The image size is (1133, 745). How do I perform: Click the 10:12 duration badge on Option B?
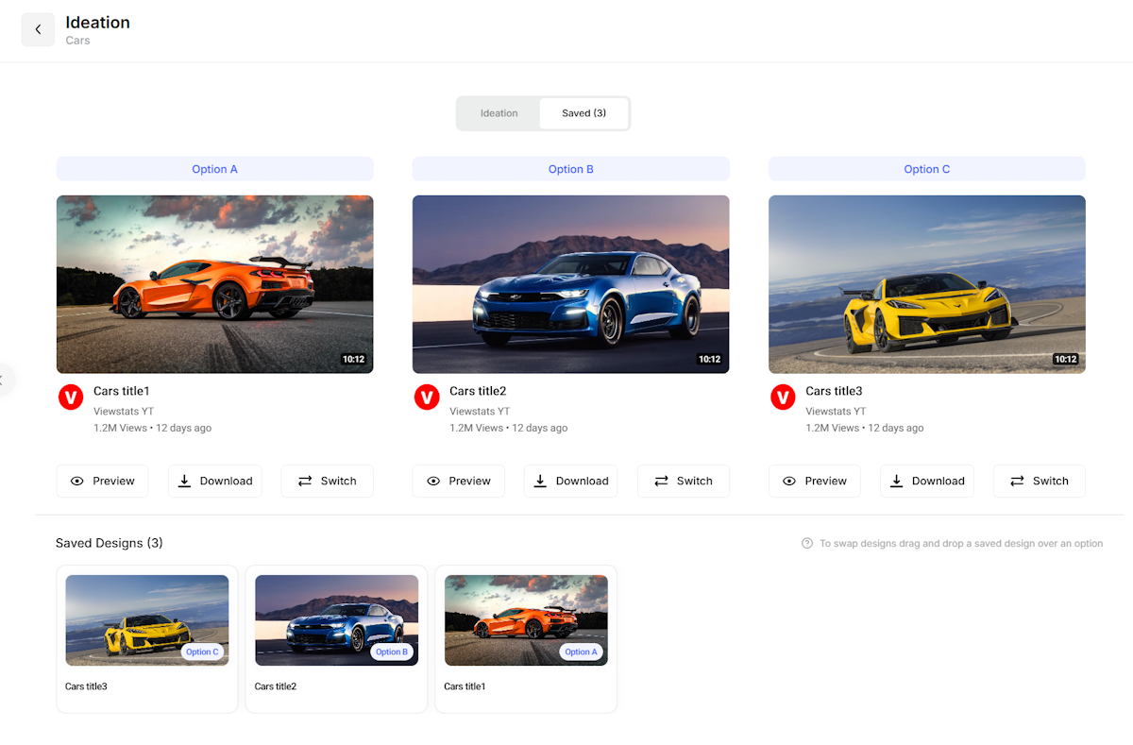[710, 359]
